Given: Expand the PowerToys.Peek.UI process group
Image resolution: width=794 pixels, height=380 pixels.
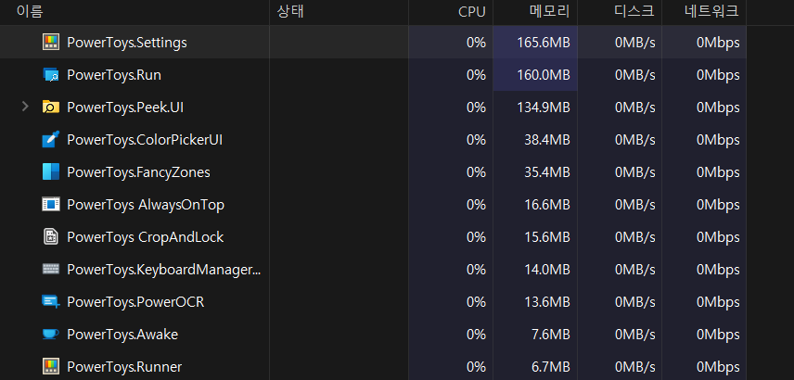Looking at the screenshot, I should click(25, 108).
